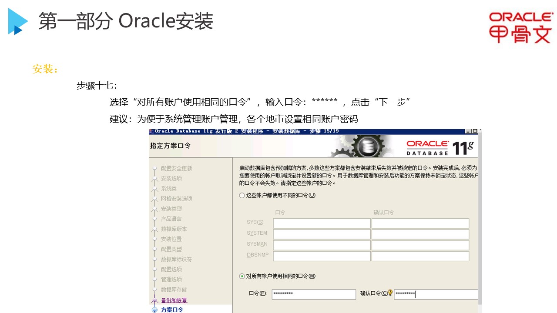Click the Oracle Database 11g logo

(x=440, y=147)
